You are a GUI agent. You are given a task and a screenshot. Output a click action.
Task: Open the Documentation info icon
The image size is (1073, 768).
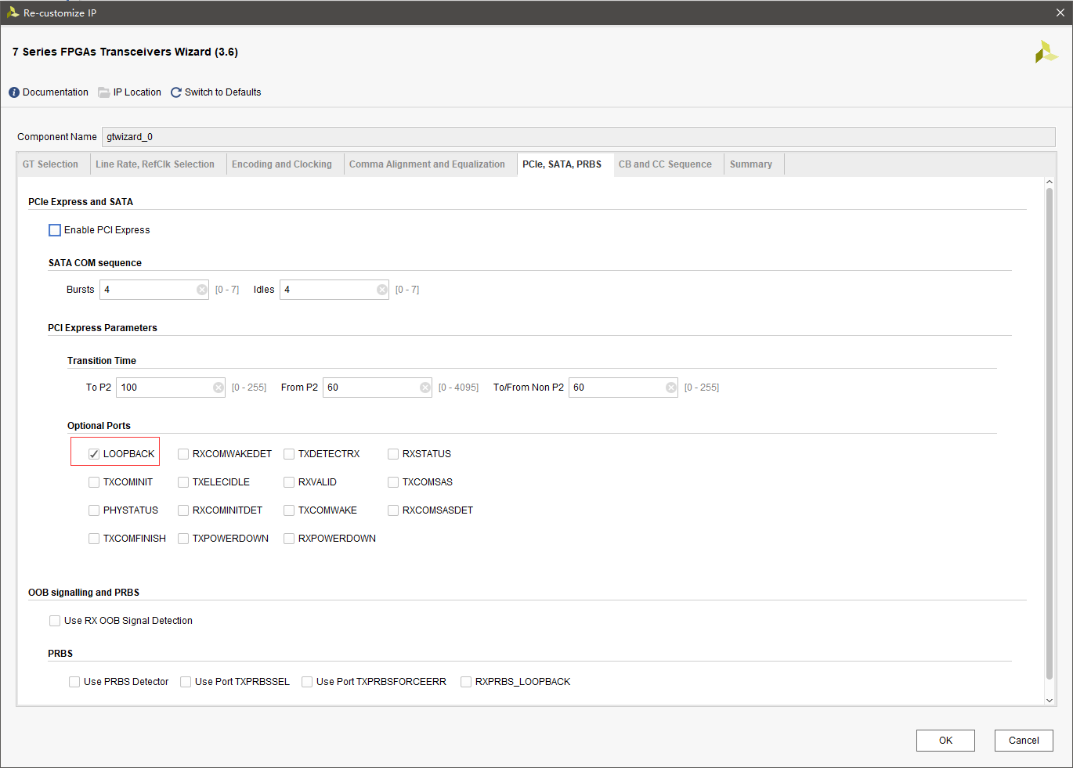click(x=14, y=92)
